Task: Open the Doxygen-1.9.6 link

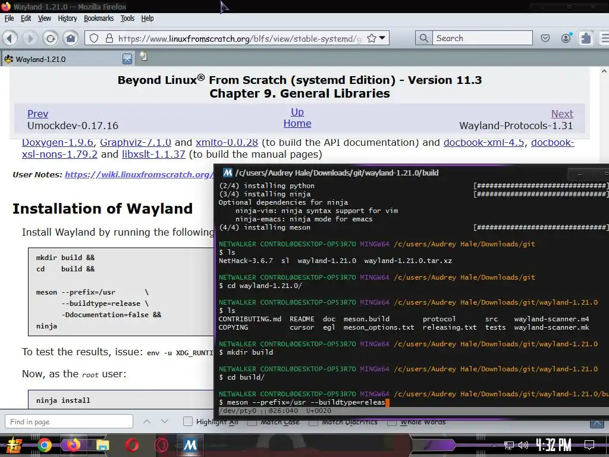Action: pos(58,143)
